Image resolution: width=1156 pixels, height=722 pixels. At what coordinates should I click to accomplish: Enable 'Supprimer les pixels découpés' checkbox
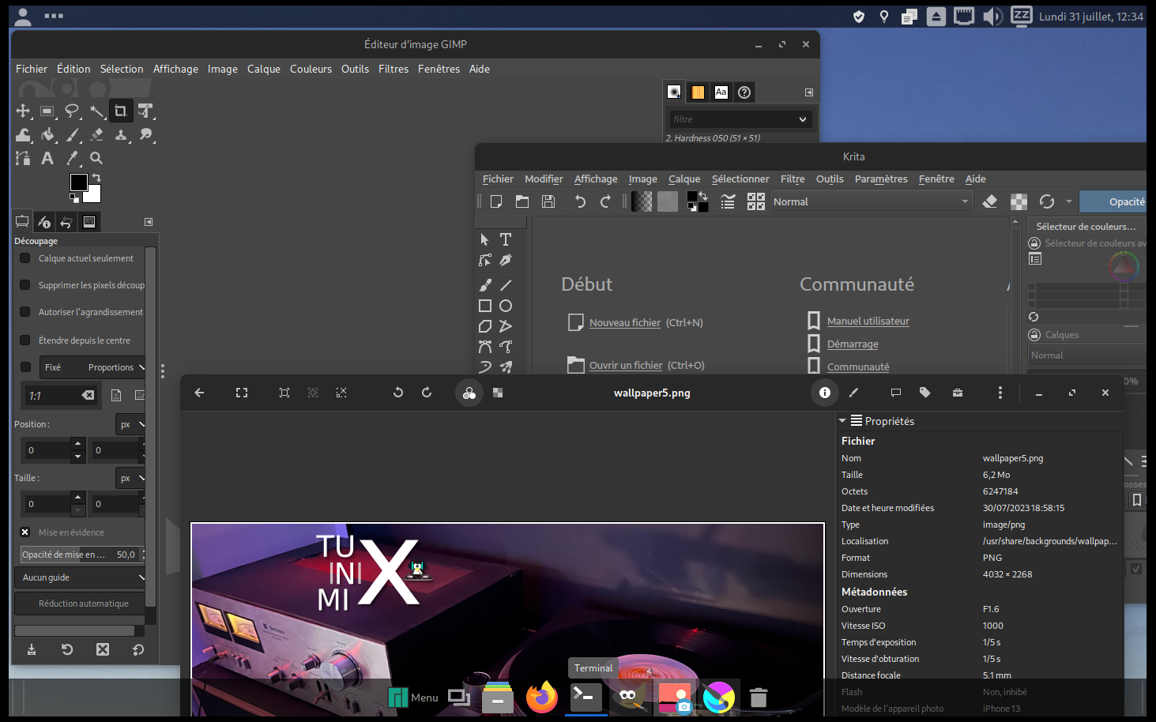(25, 285)
